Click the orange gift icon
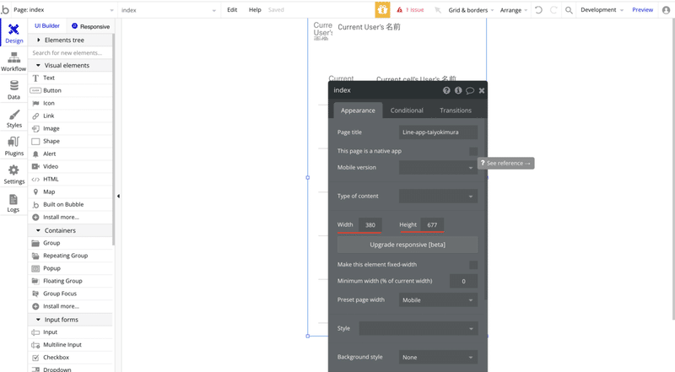675x372 pixels. (x=382, y=9)
